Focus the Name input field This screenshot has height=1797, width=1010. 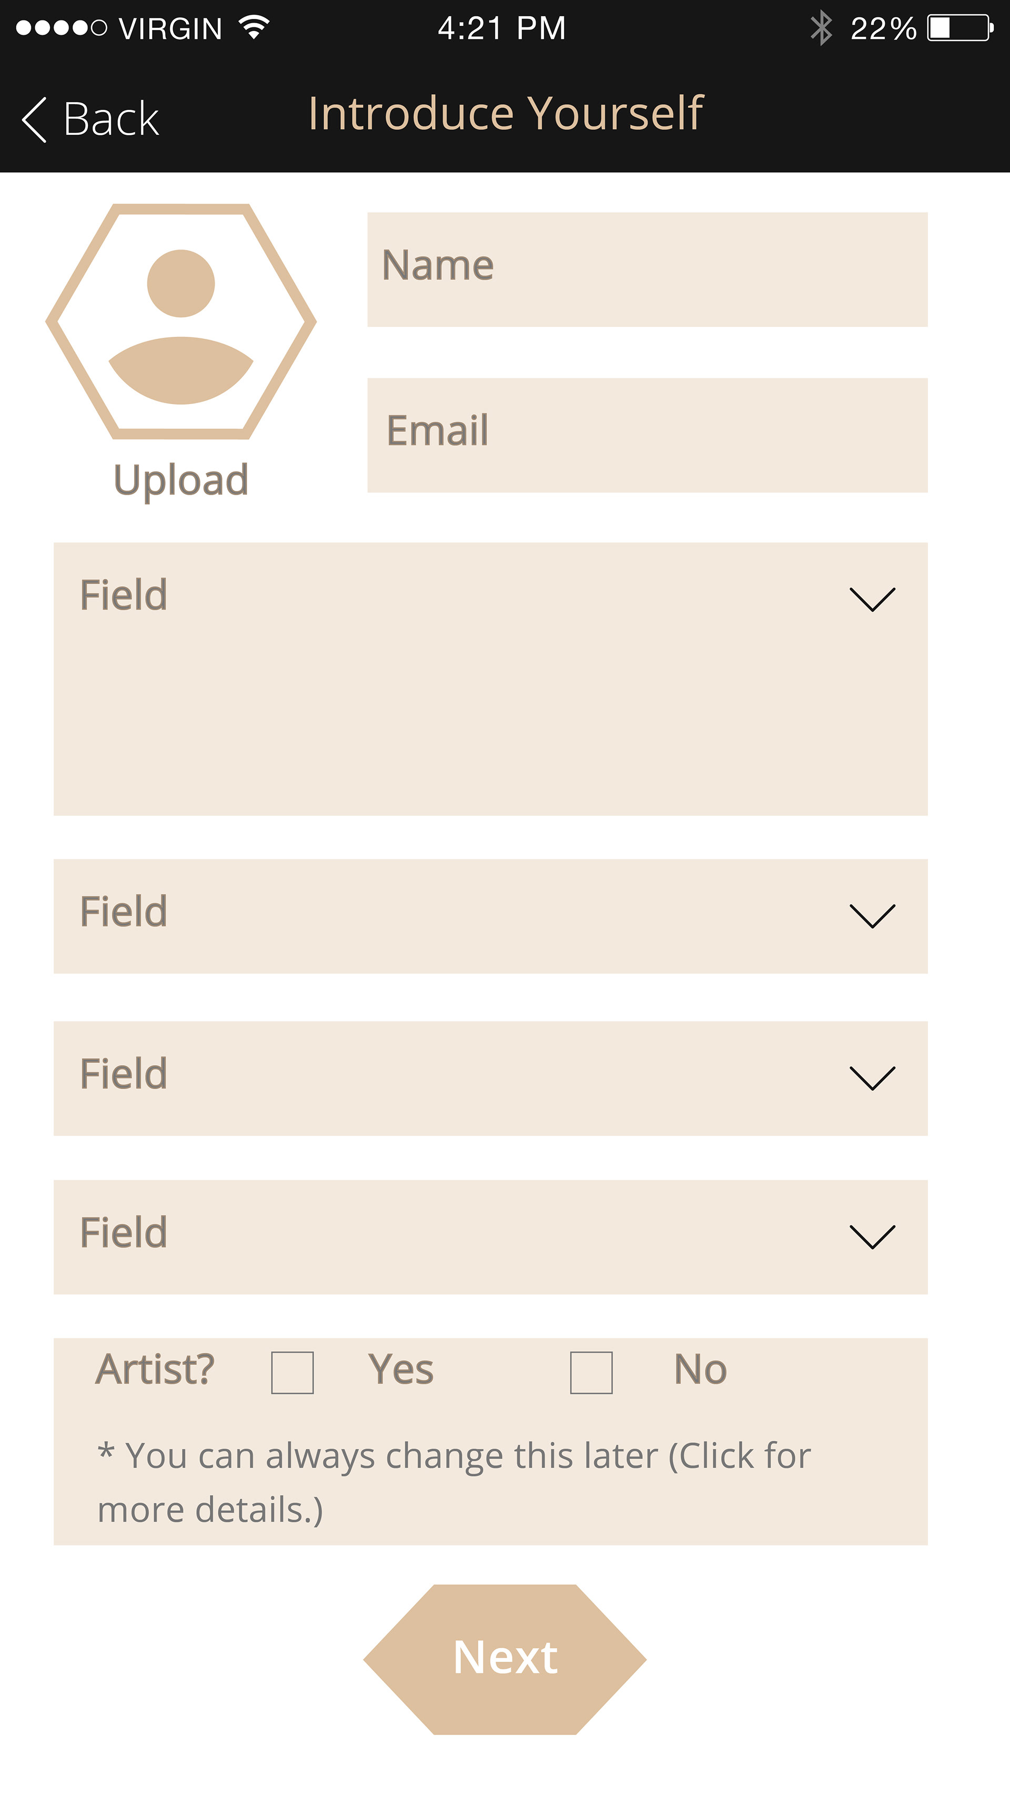647,269
